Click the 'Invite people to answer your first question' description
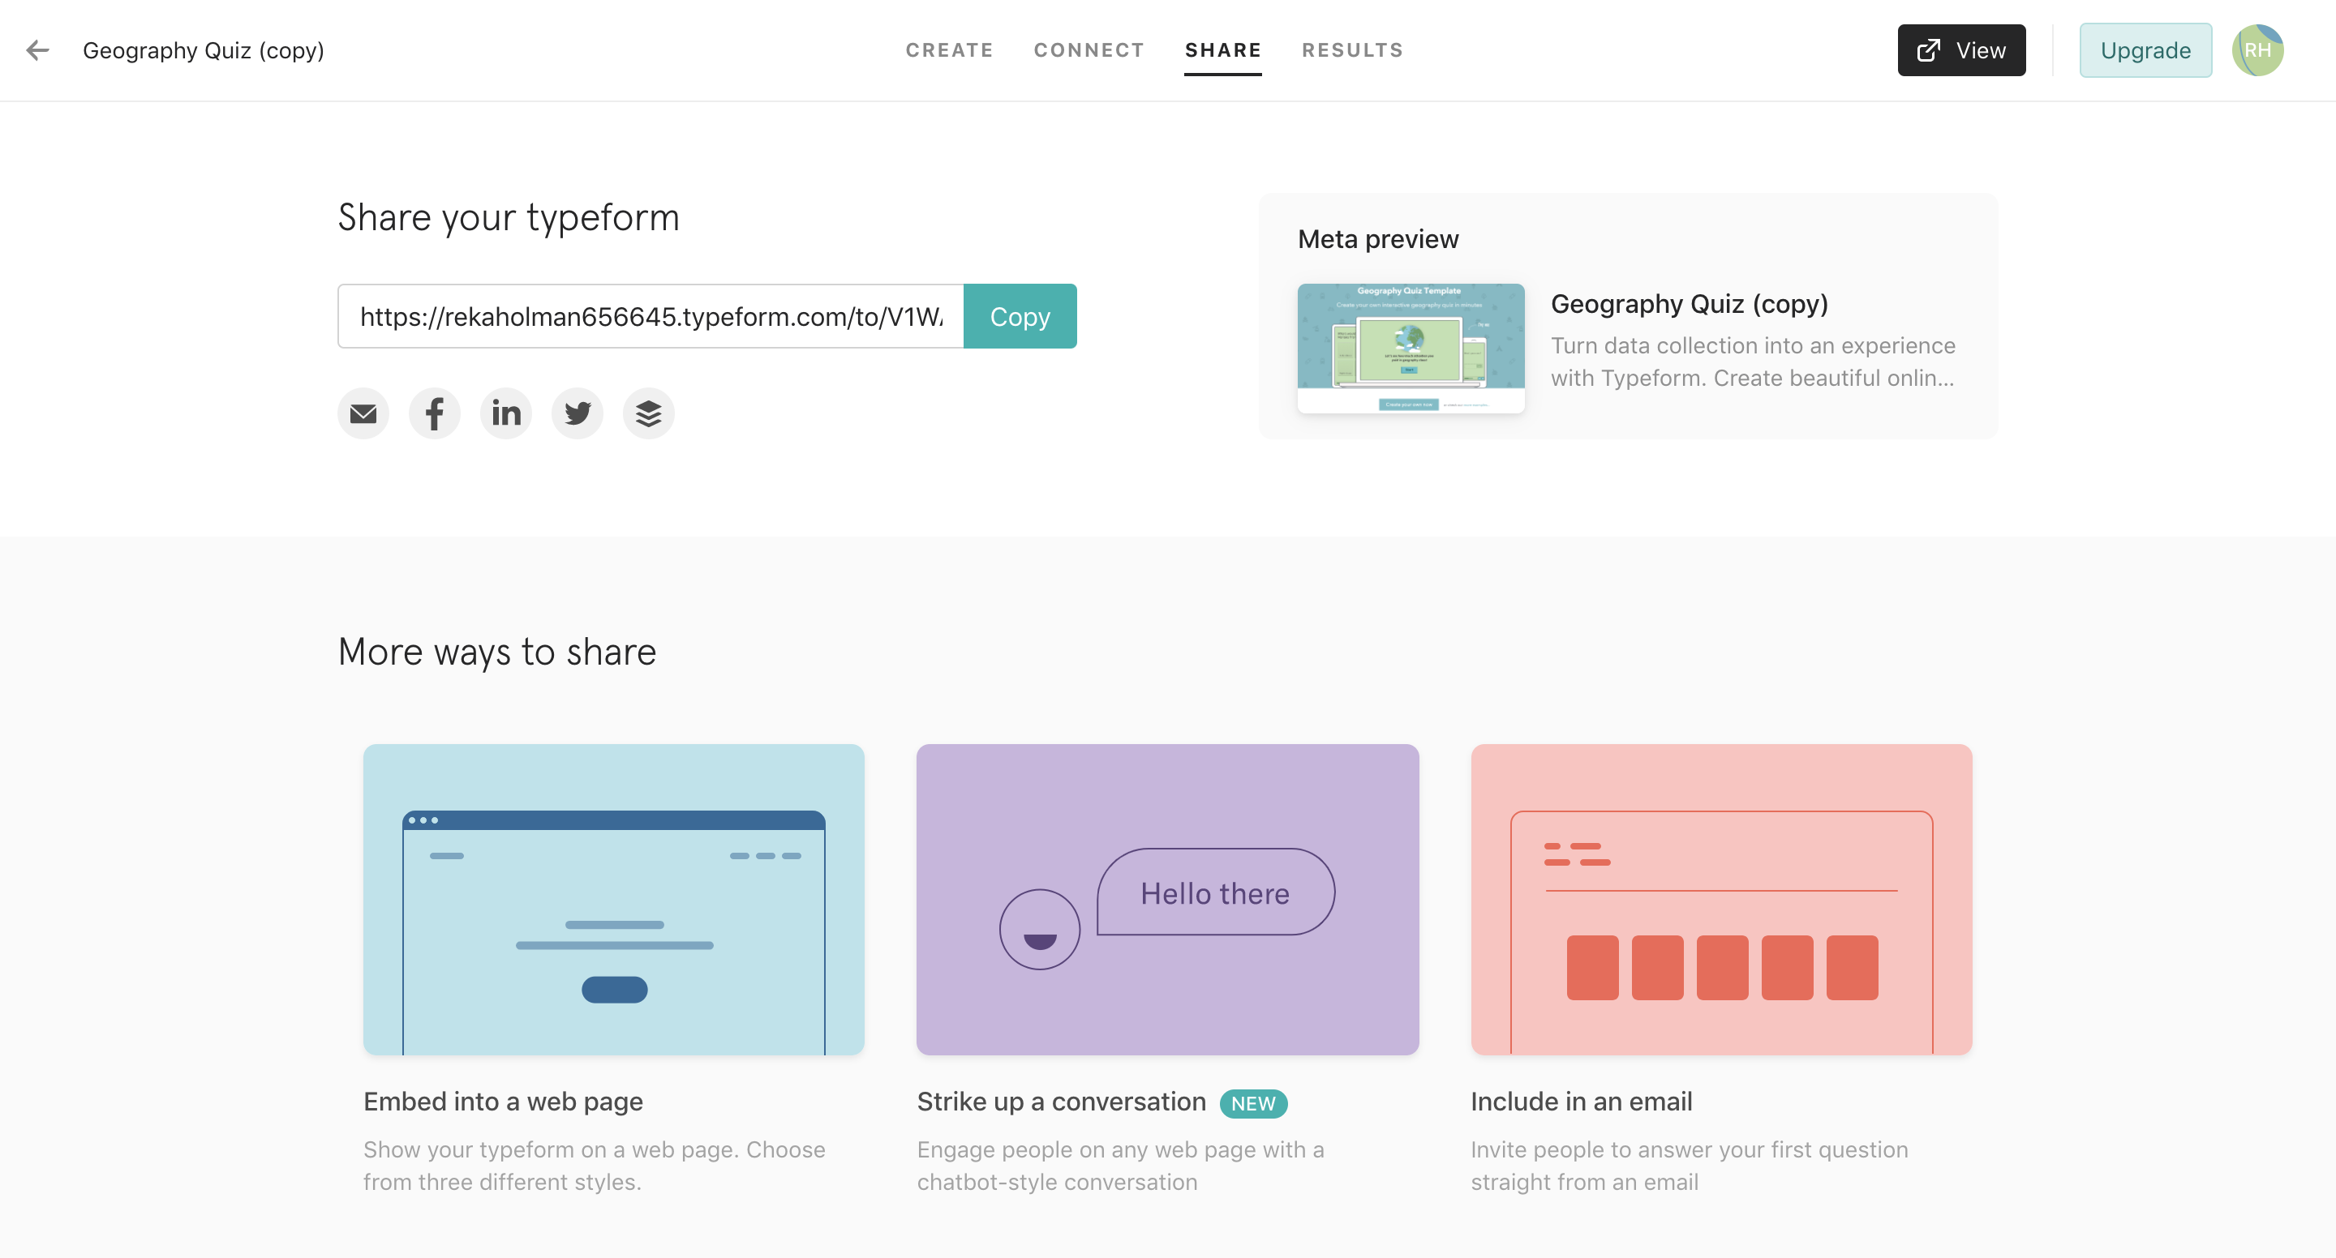This screenshot has width=2336, height=1258. pyautogui.click(x=1690, y=1166)
